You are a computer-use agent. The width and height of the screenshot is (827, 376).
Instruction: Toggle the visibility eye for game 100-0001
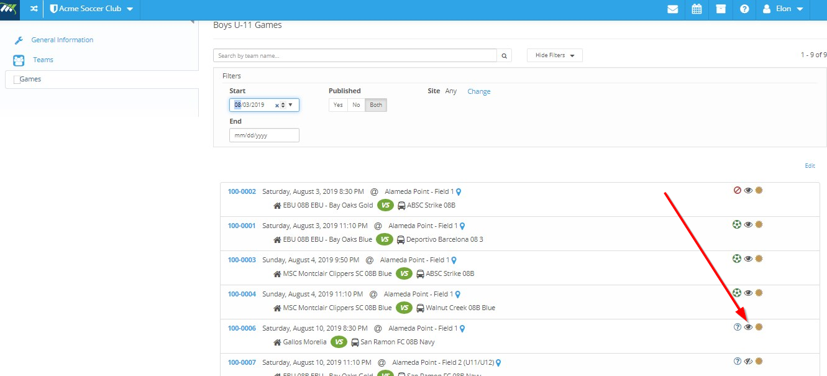pos(748,224)
